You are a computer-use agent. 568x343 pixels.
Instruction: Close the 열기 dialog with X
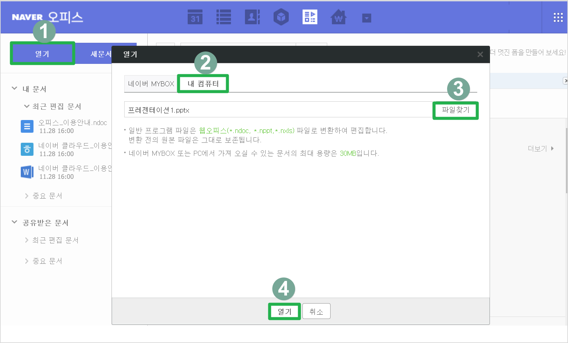[x=480, y=54]
